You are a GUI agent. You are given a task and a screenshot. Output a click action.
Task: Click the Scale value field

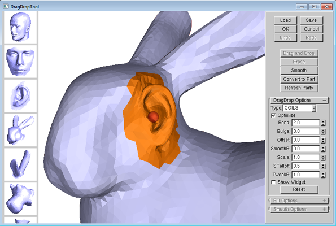(x=306, y=158)
